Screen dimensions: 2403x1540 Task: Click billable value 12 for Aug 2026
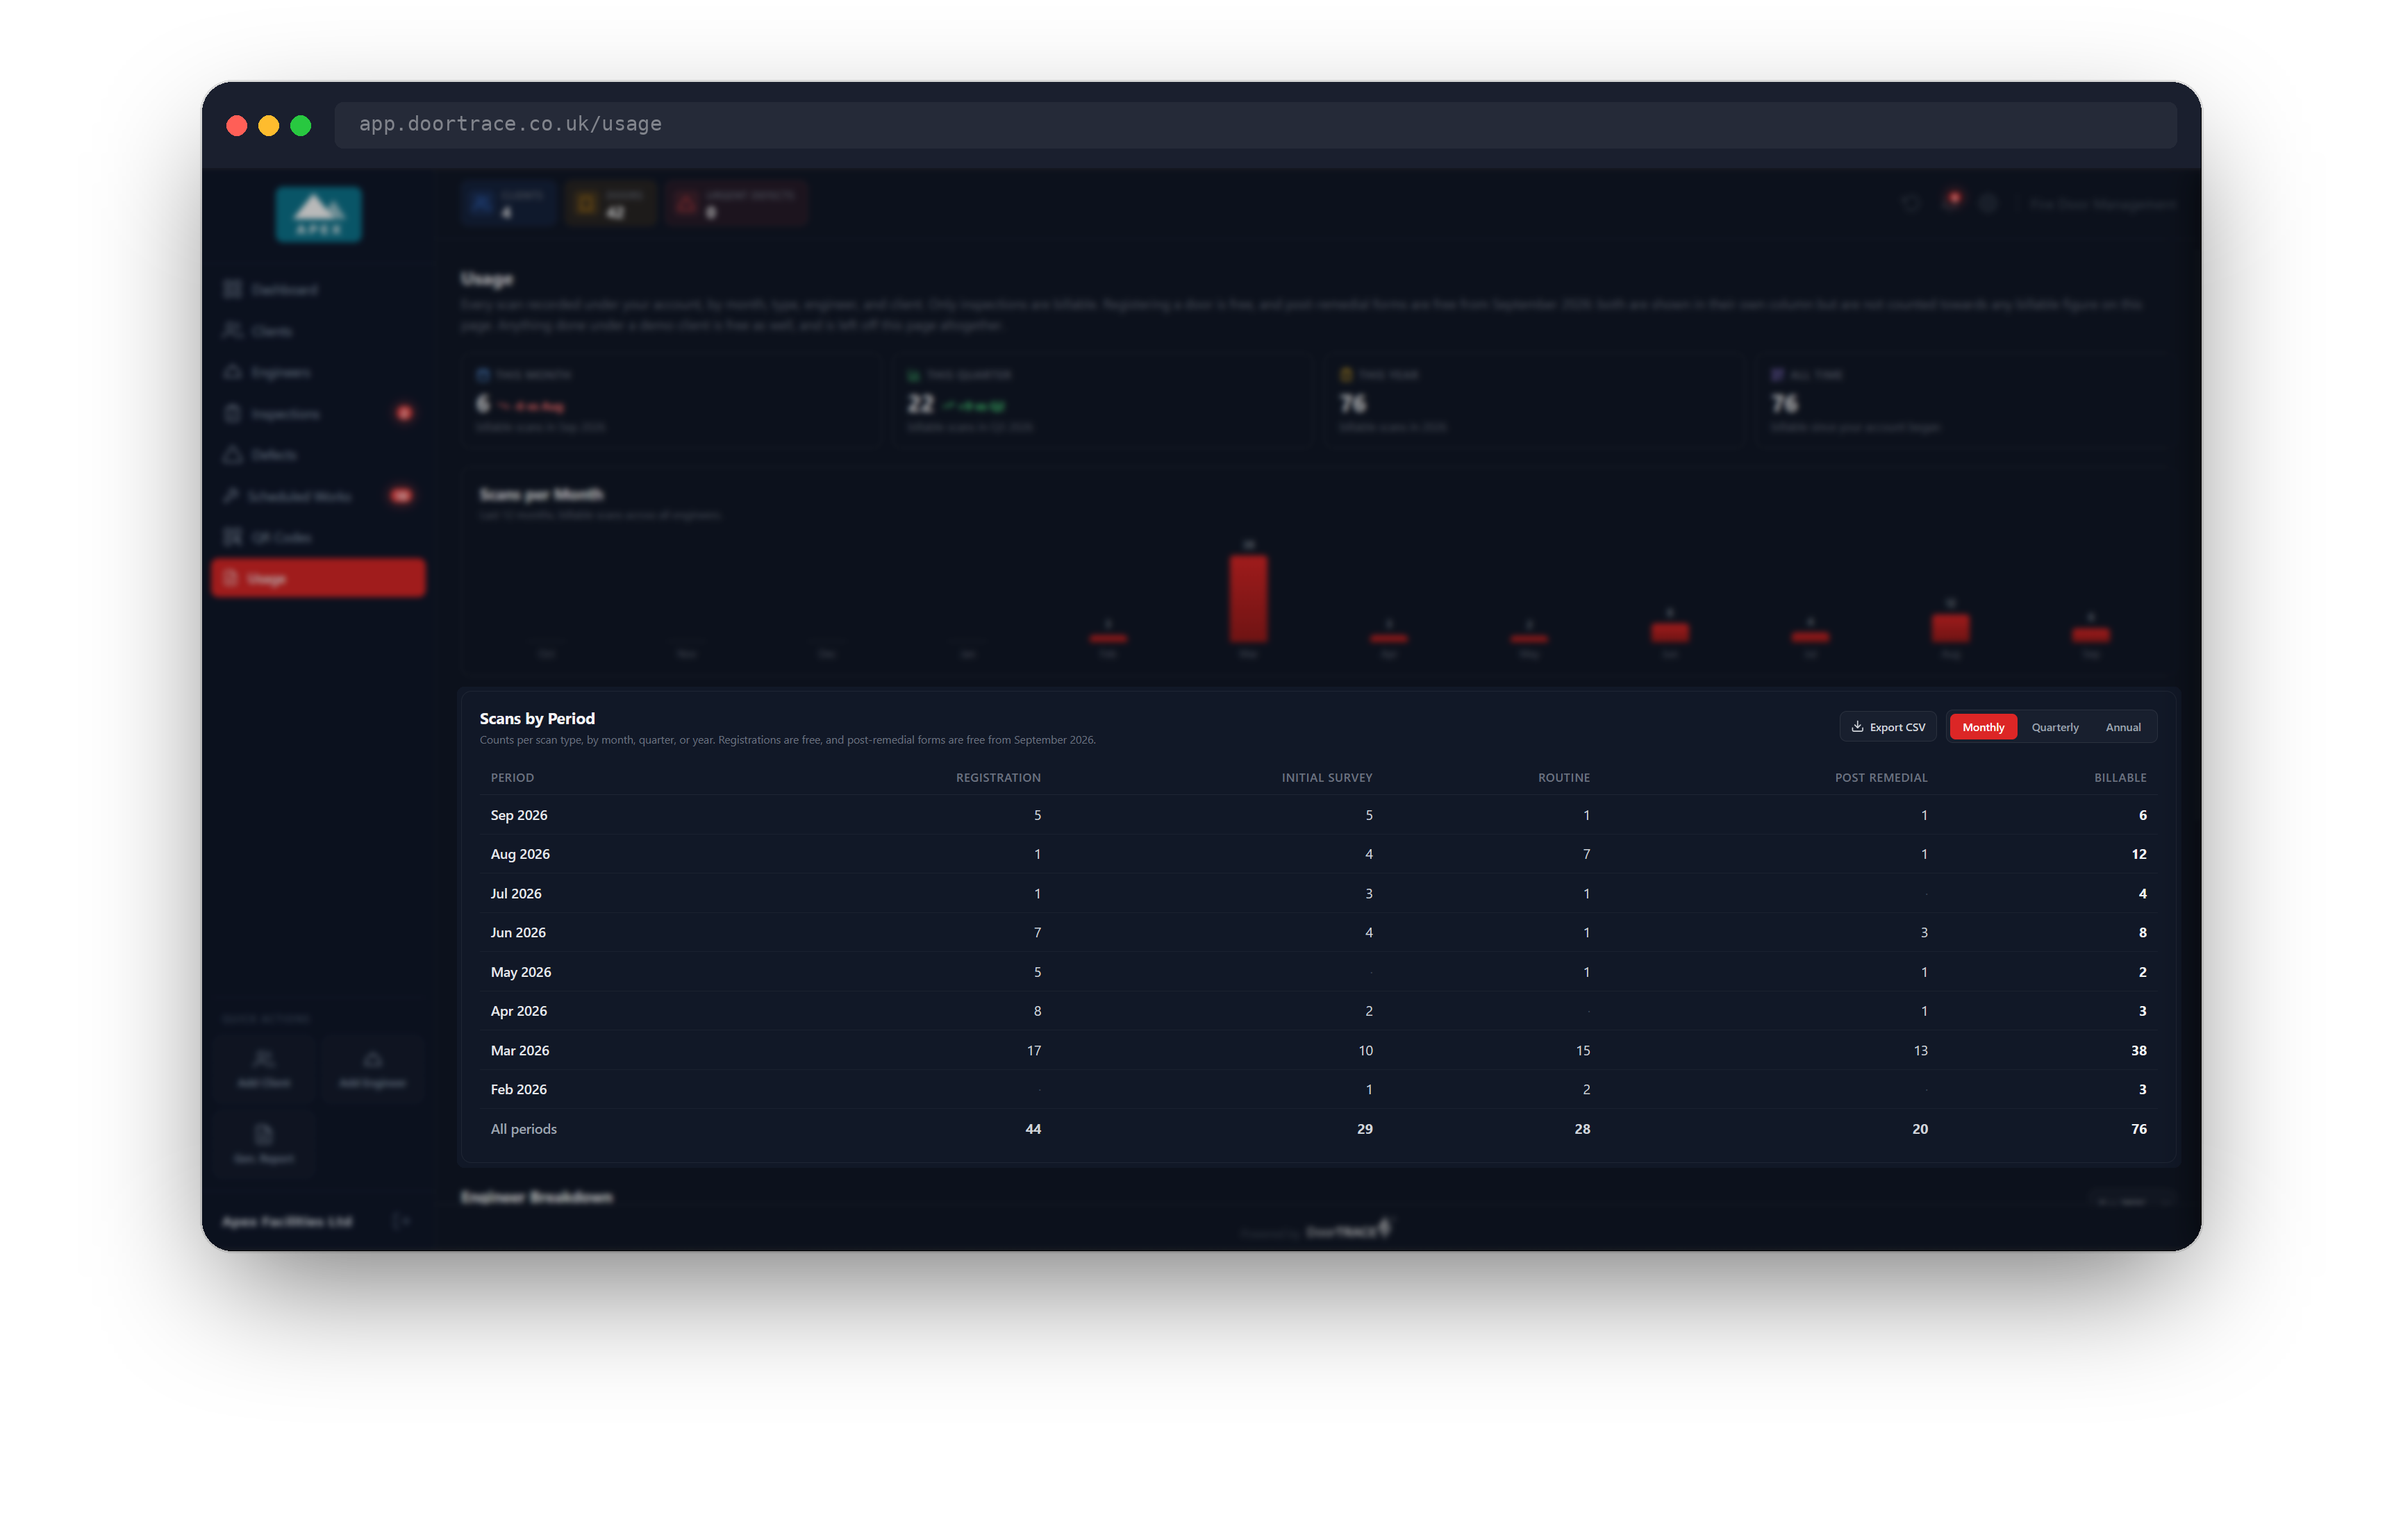pyautogui.click(x=2138, y=854)
